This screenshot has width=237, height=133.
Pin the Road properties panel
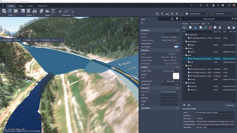click(177, 18)
